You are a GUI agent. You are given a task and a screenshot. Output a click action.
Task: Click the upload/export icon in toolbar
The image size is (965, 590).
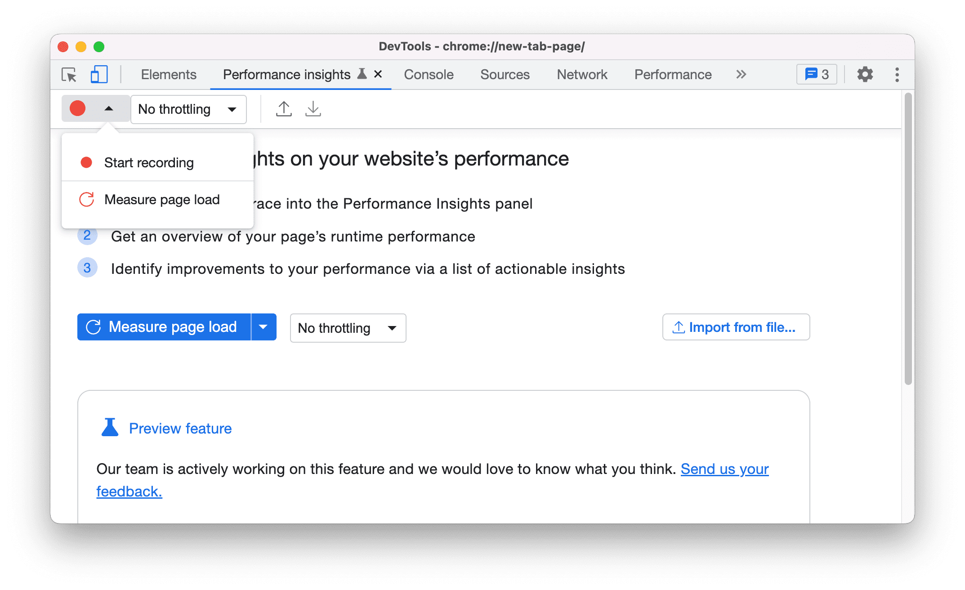[283, 108]
